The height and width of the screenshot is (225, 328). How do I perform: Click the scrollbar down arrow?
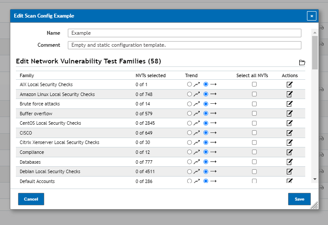click(x=315, y=179)
